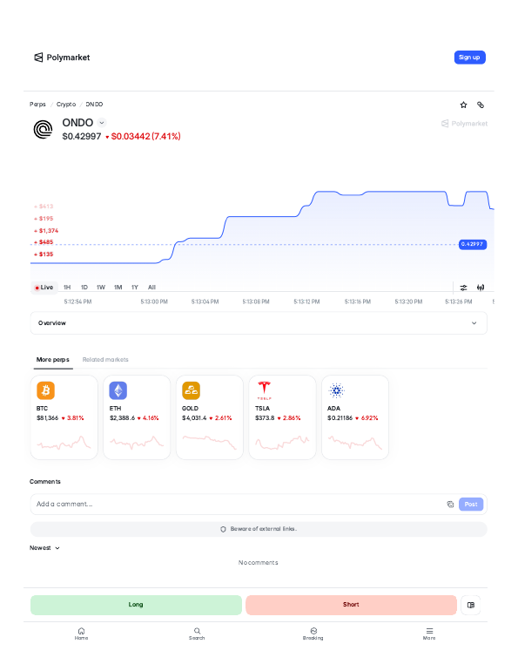Click the Cardano icon on ADA card

(x=336, y=390)
